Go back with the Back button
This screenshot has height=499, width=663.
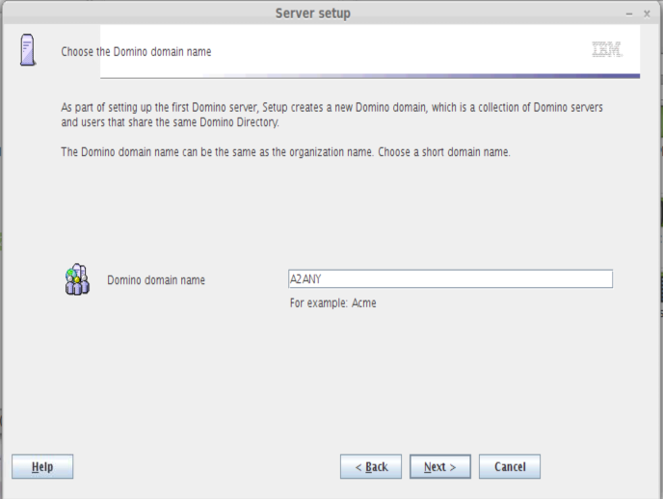point(371,466)
